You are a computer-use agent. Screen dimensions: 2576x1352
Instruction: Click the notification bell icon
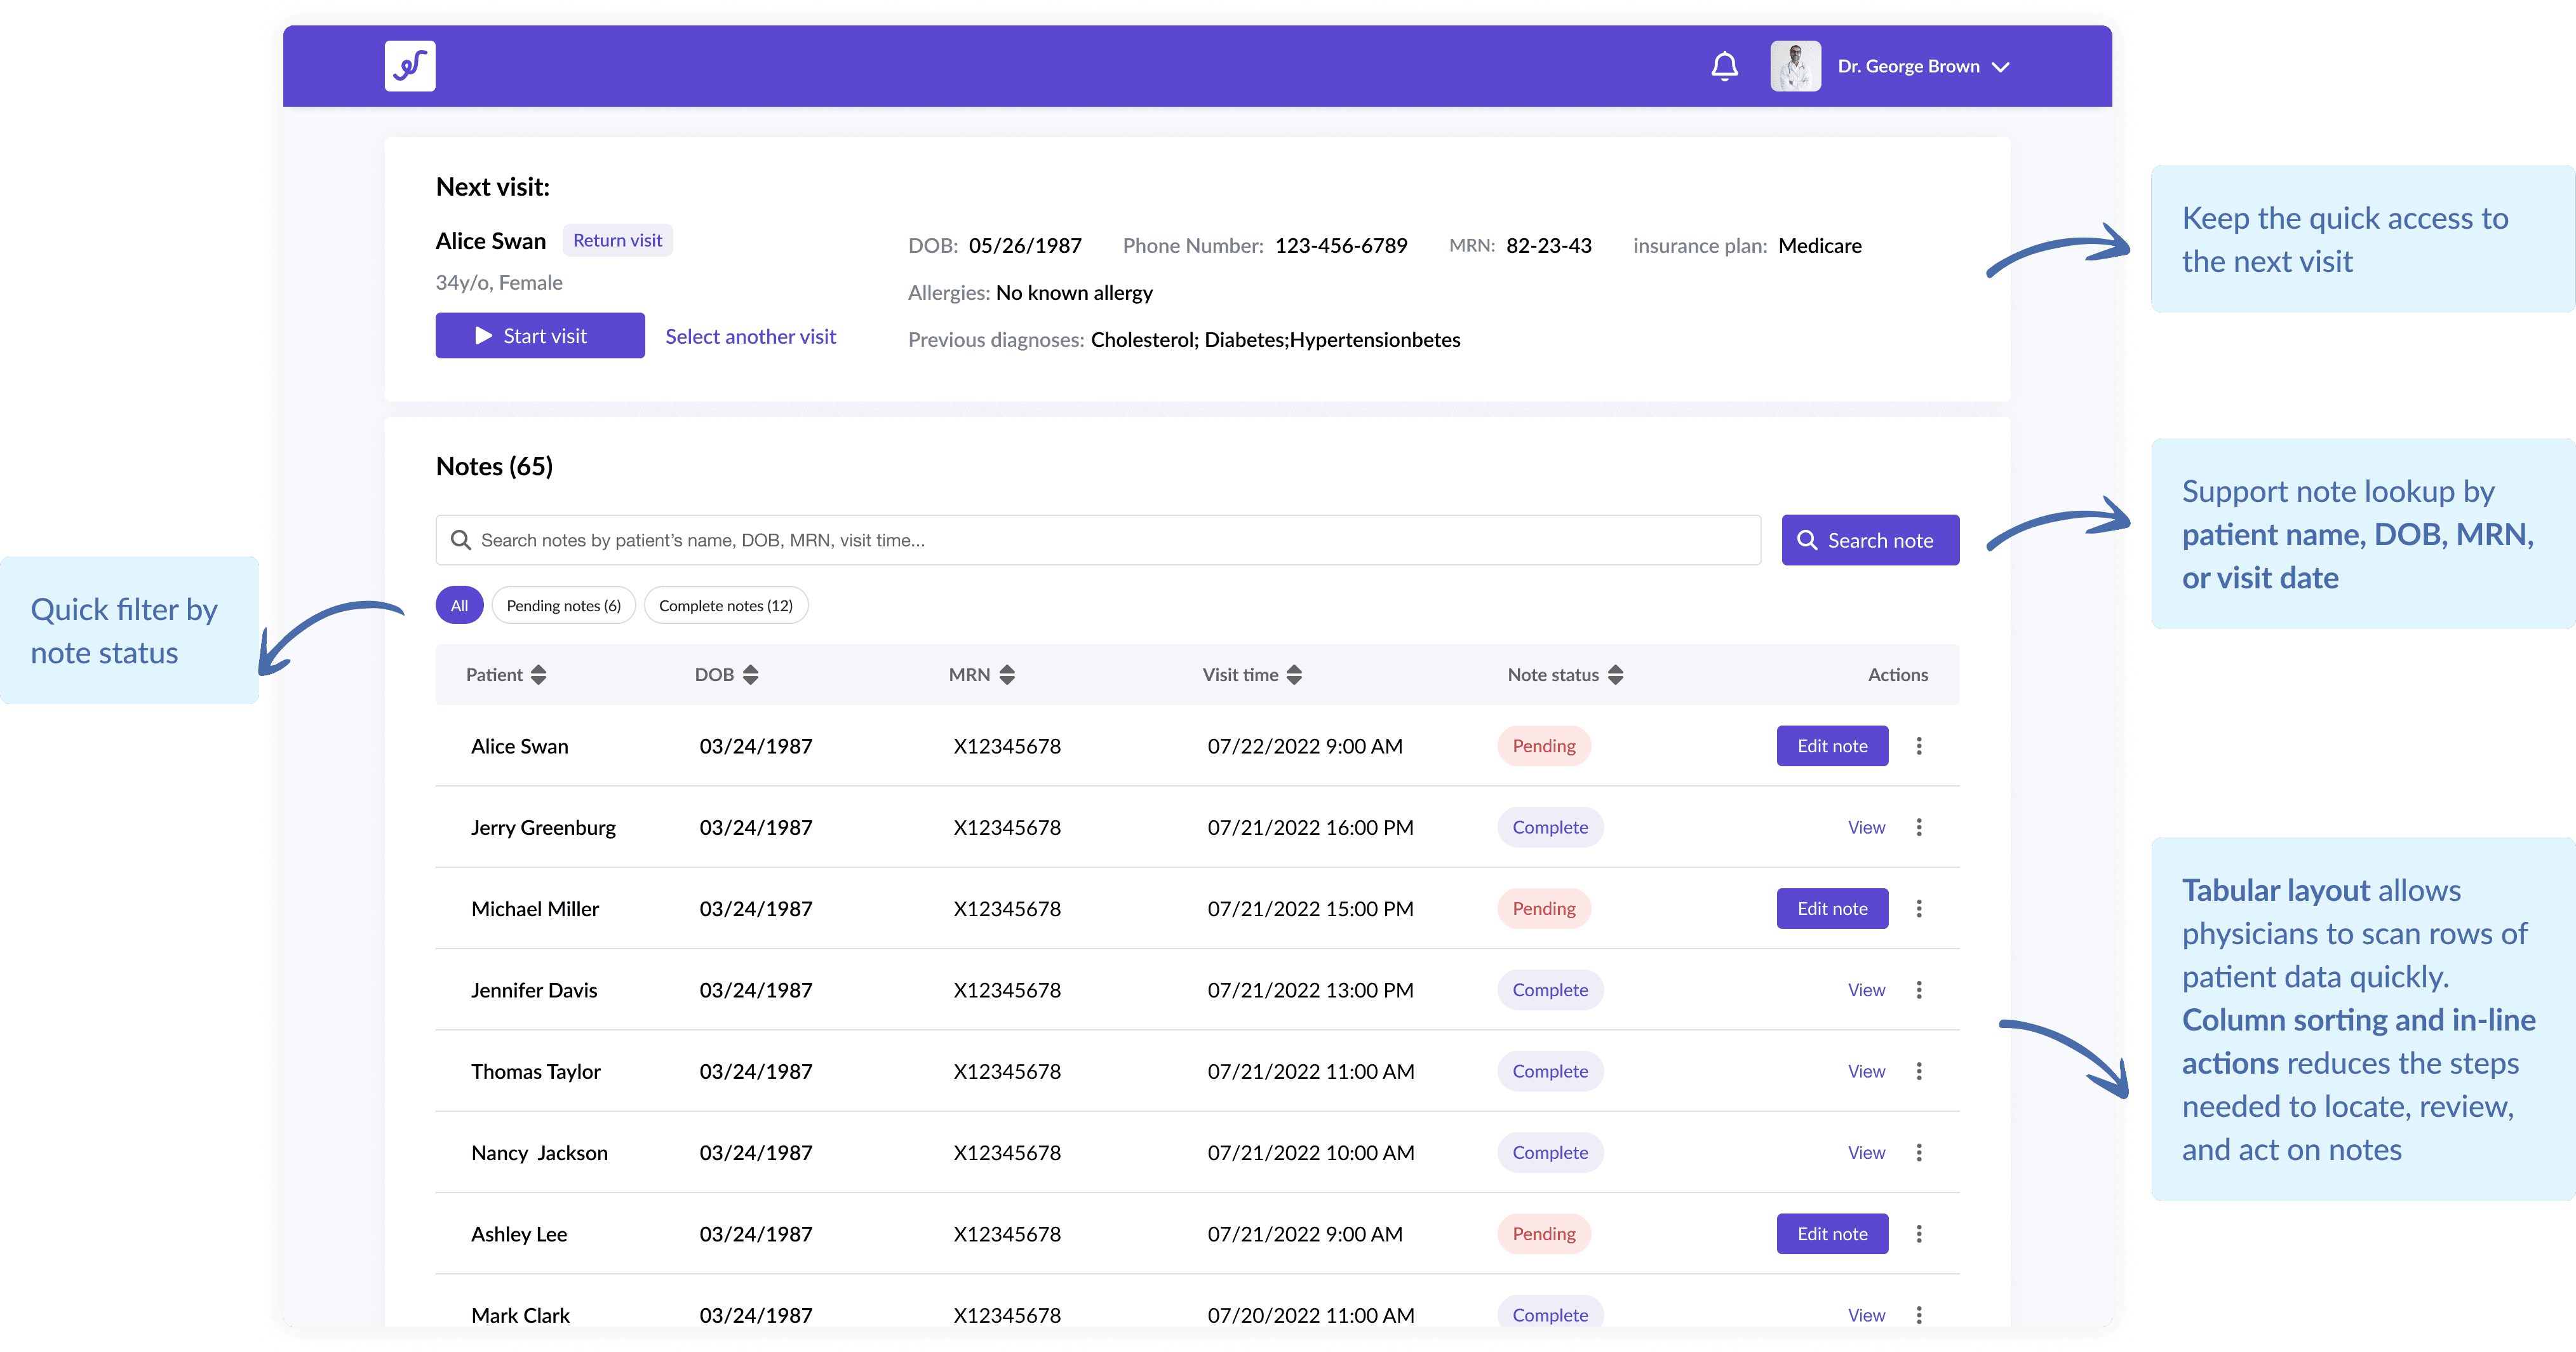point(1724,66)
